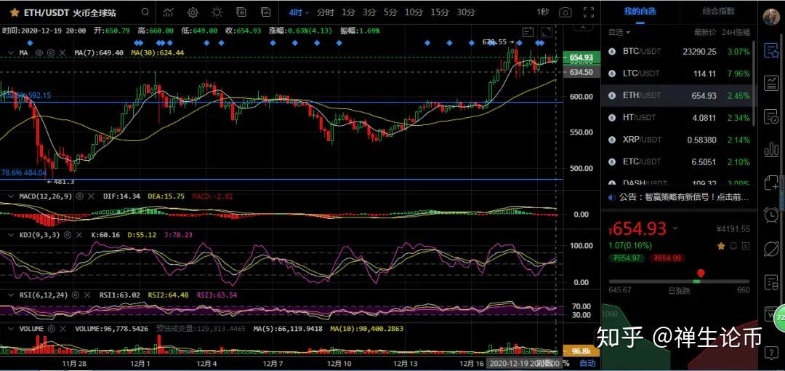Open the order checklist sidebar icon
785x371 pixels.
771,116
